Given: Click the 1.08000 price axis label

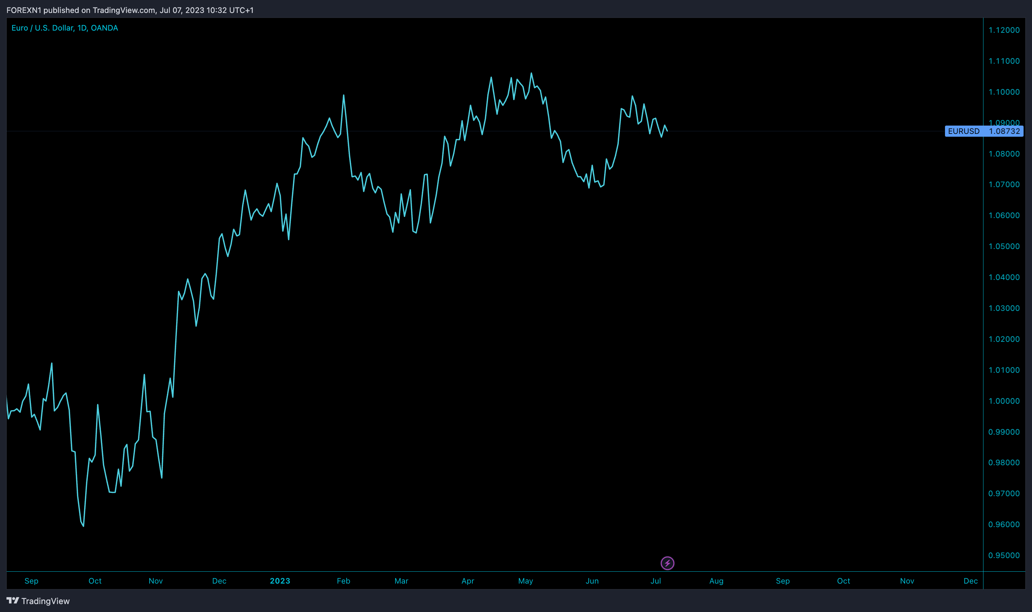Looking at the screenshot, I should pyautogui.click(x=1004, y=154).
